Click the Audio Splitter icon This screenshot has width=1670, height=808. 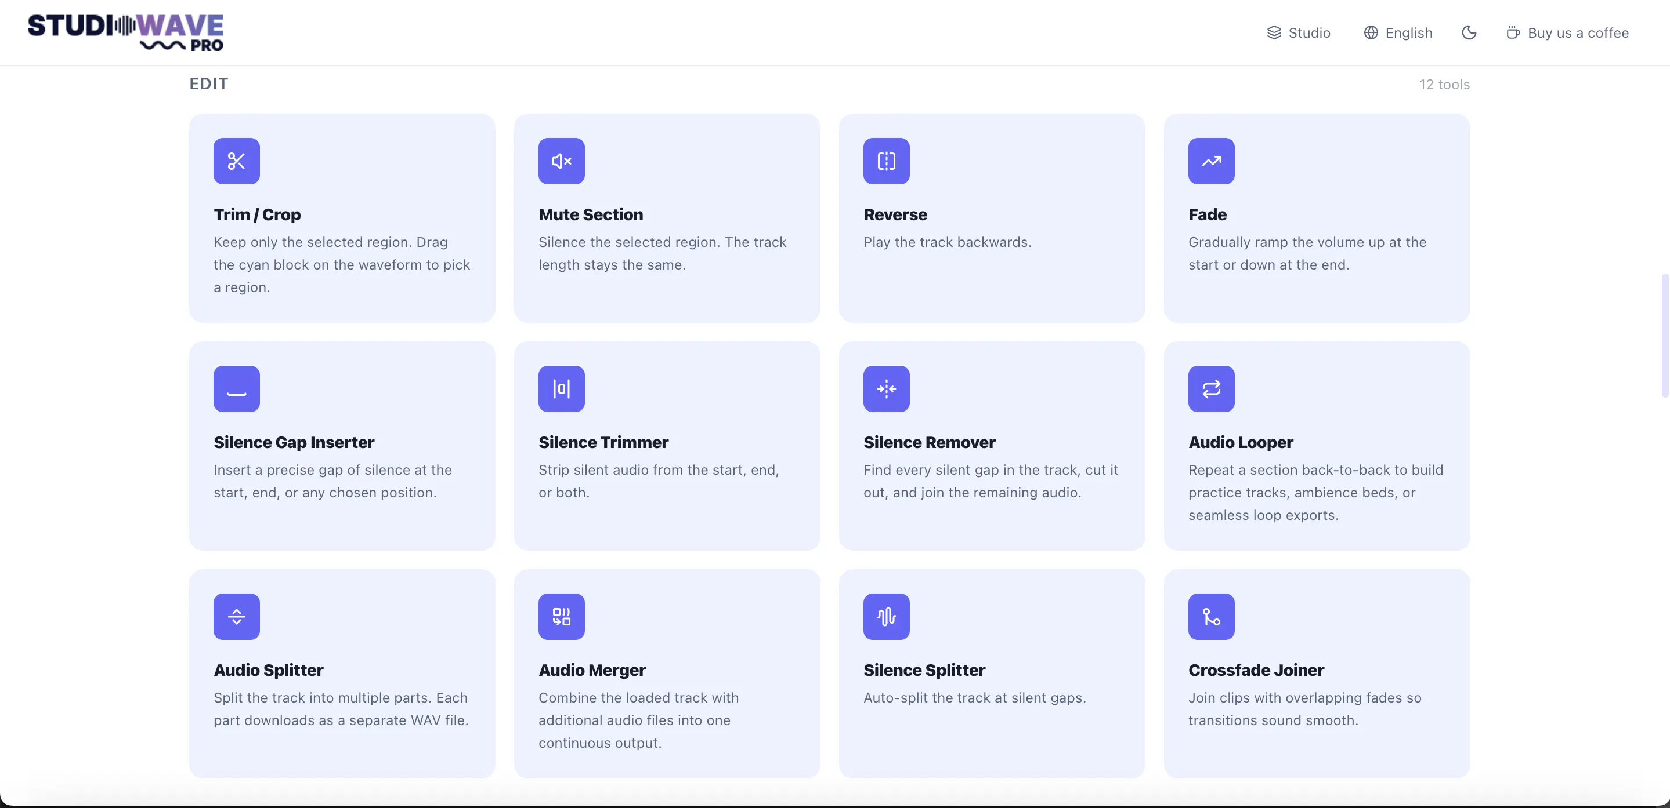click(x=237, y=616)
